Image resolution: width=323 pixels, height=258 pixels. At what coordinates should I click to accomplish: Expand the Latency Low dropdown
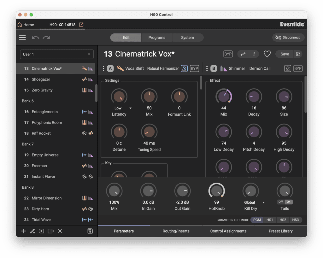(130, 108)
